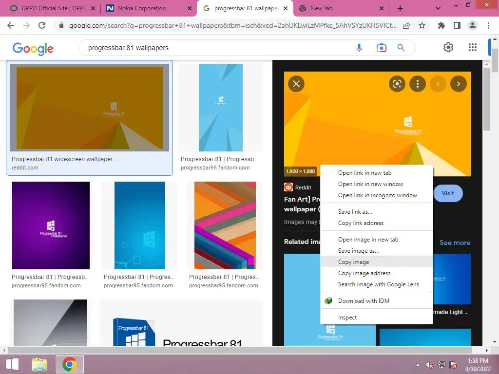Click the browser address bar URL
Viewport: 499px width, 374px height.
[232, 25]
